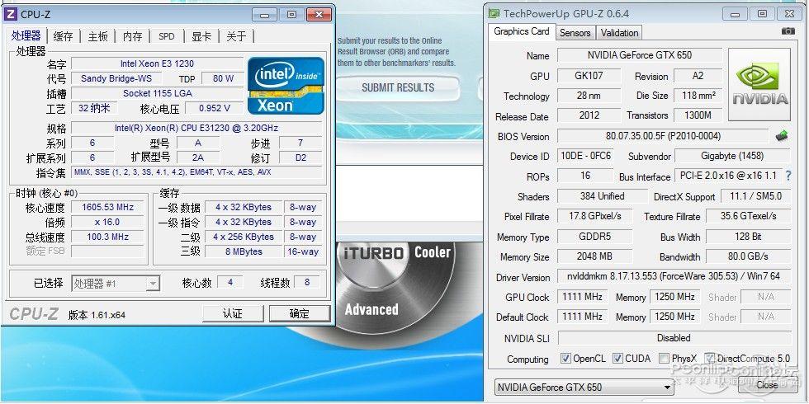Click the Device ID value 10DE - 0FC6
Image resolution: width=809 pixels, height=404 pixels.
tap(585, 156)
